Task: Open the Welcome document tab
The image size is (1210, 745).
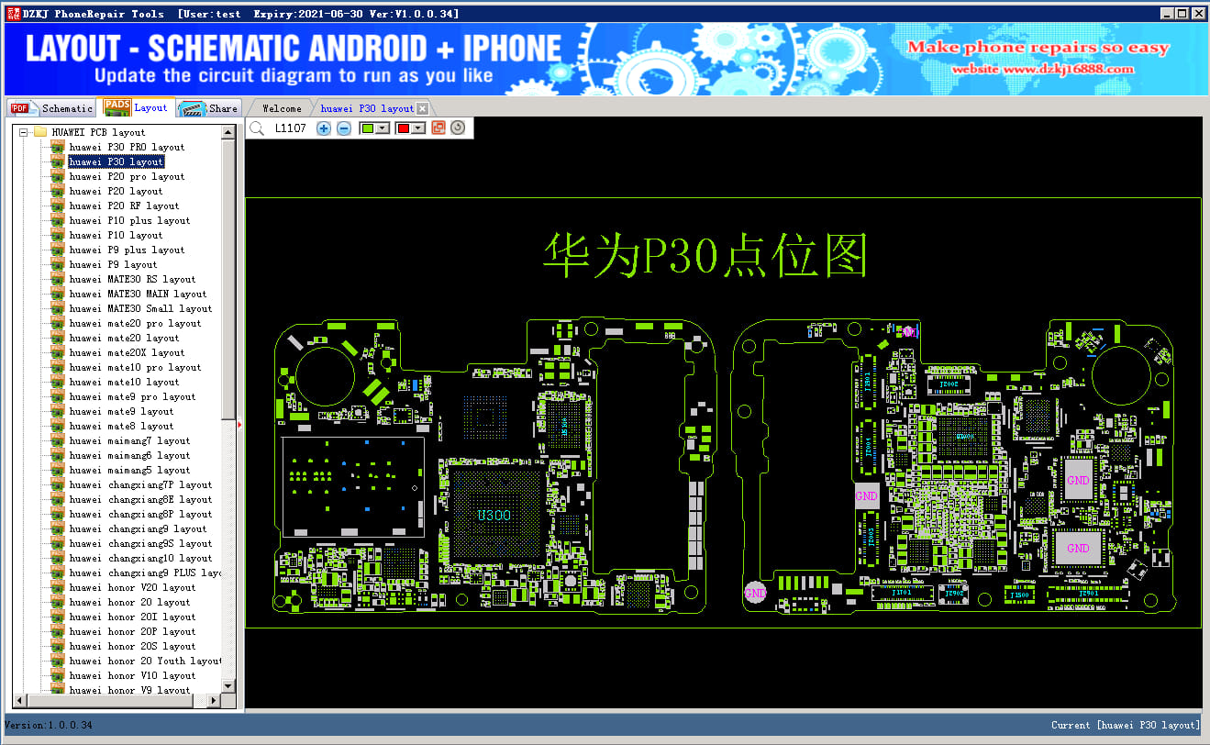Action: (282, 108)
